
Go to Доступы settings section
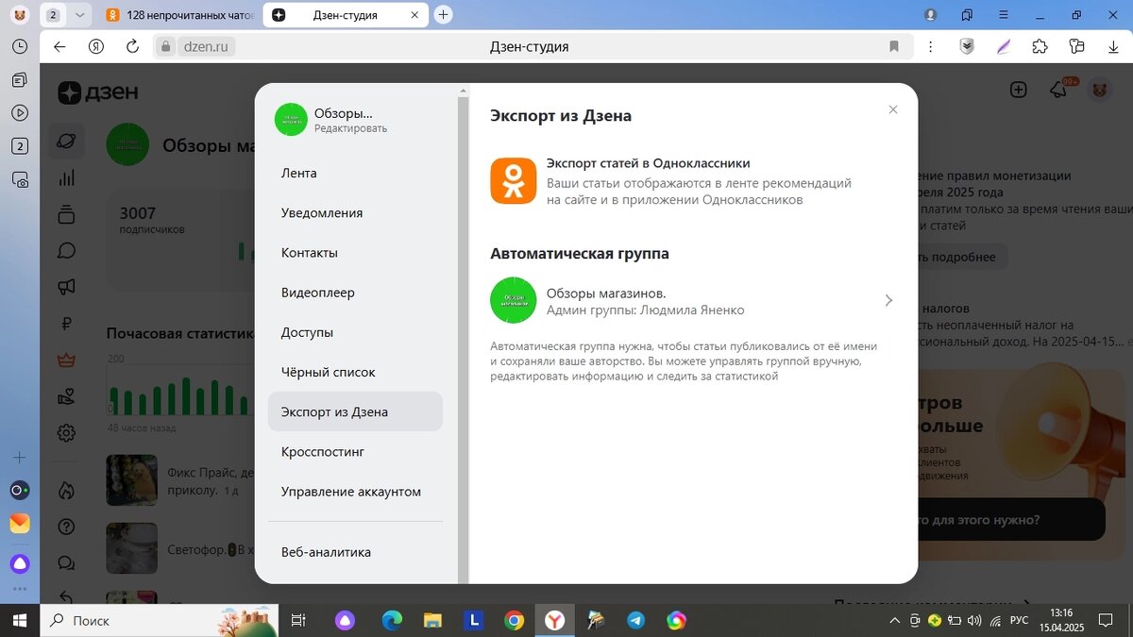pyautogui.click(x=307, y=332)
